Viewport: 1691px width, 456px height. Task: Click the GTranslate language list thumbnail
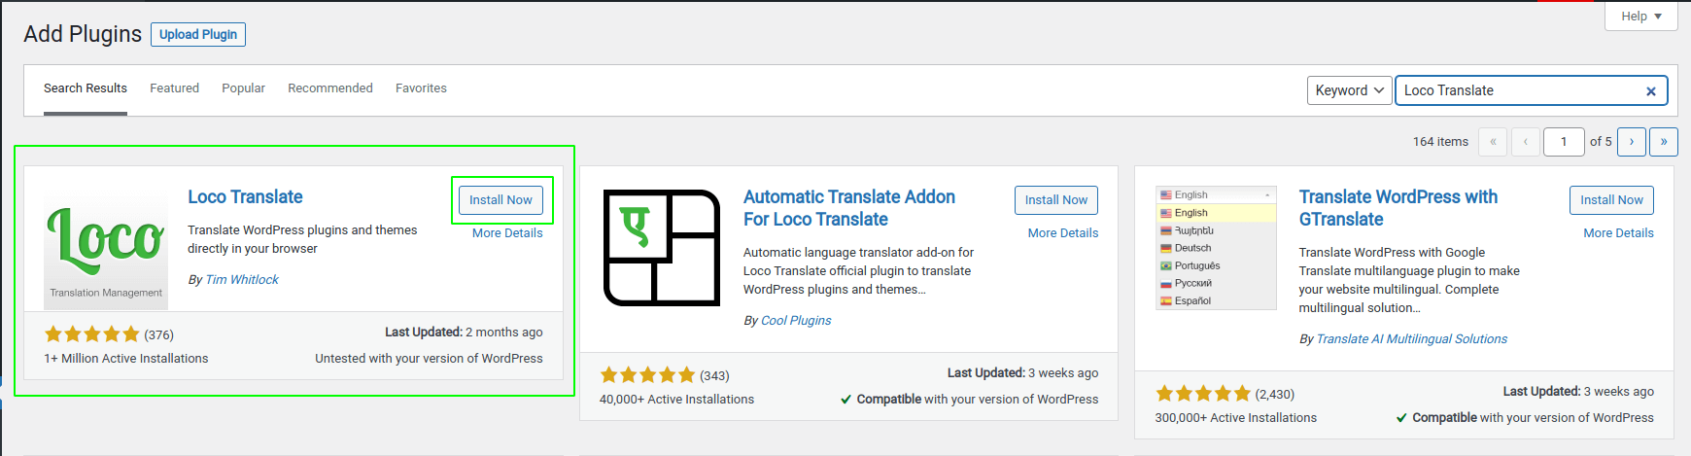pyautogui.click(x=1216, y=247)
